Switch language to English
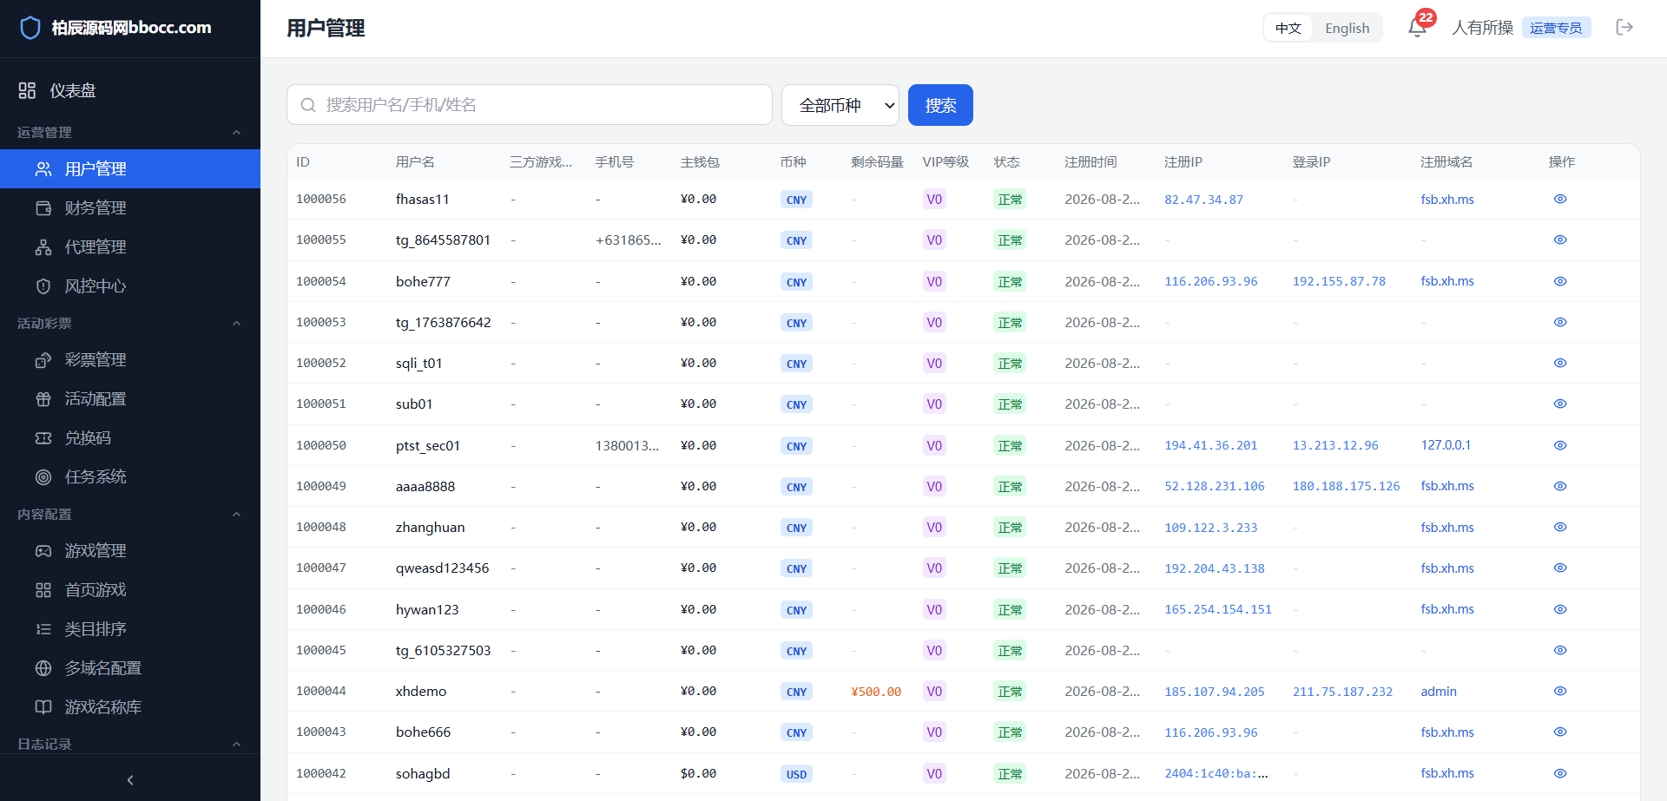The height and width of the screenshot is (801, 1667). click(1347, 28)
